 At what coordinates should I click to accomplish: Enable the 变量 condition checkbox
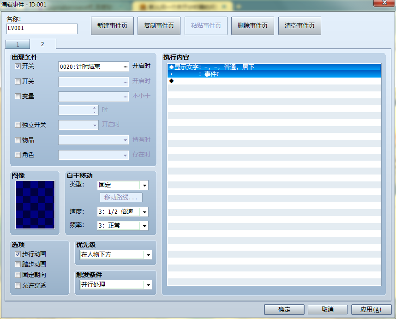[x=18, y=96]
